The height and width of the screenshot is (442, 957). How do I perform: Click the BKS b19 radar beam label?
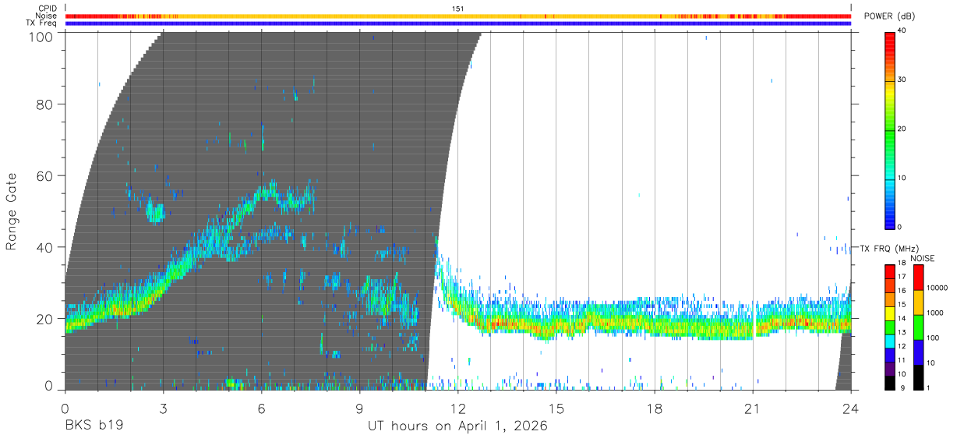click(x=94, y=426)
